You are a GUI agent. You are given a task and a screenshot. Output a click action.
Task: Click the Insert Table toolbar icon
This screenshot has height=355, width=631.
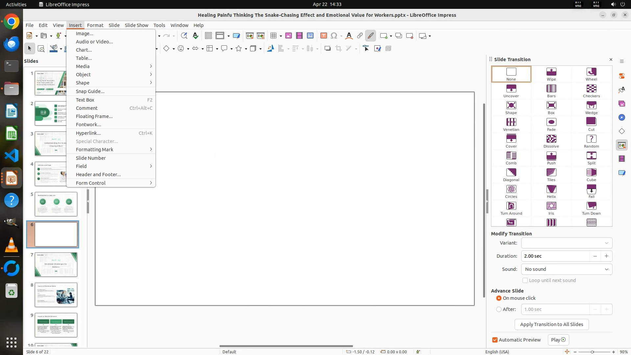pyautogui.click(x=273, y=36)
